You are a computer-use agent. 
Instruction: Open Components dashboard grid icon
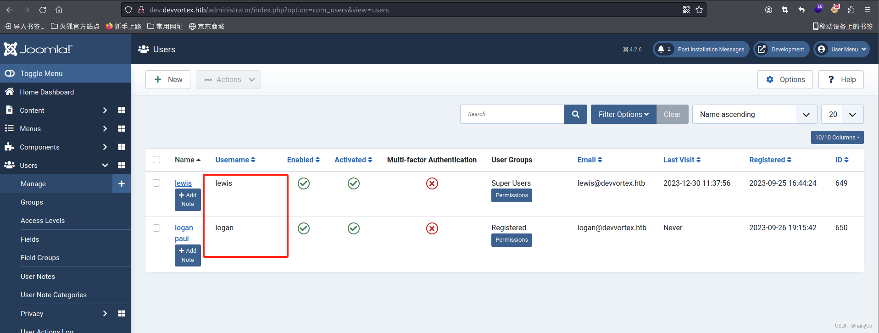click(122, 147)
